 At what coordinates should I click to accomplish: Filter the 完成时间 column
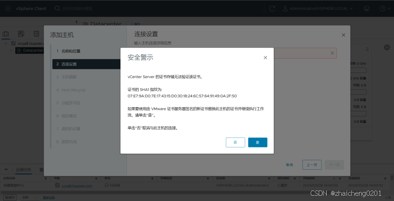[x=385, y=178]
